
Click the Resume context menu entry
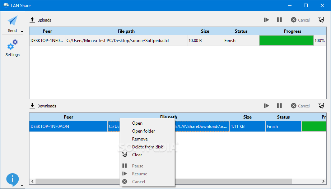147,174
